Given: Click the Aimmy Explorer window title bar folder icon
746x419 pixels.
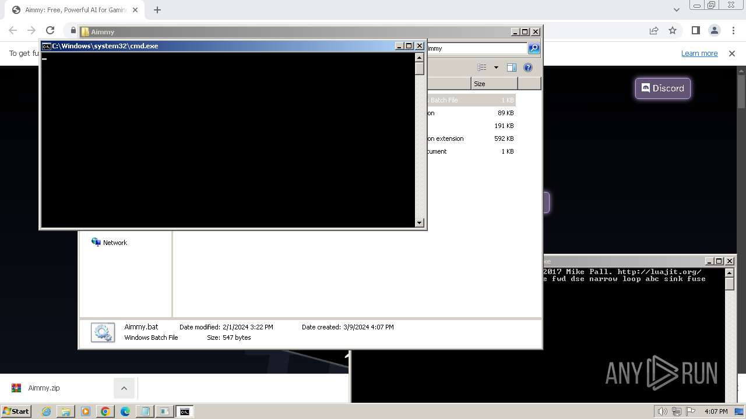Looking at the screenshot, I should pyautogui.click(x=85, y=32).
